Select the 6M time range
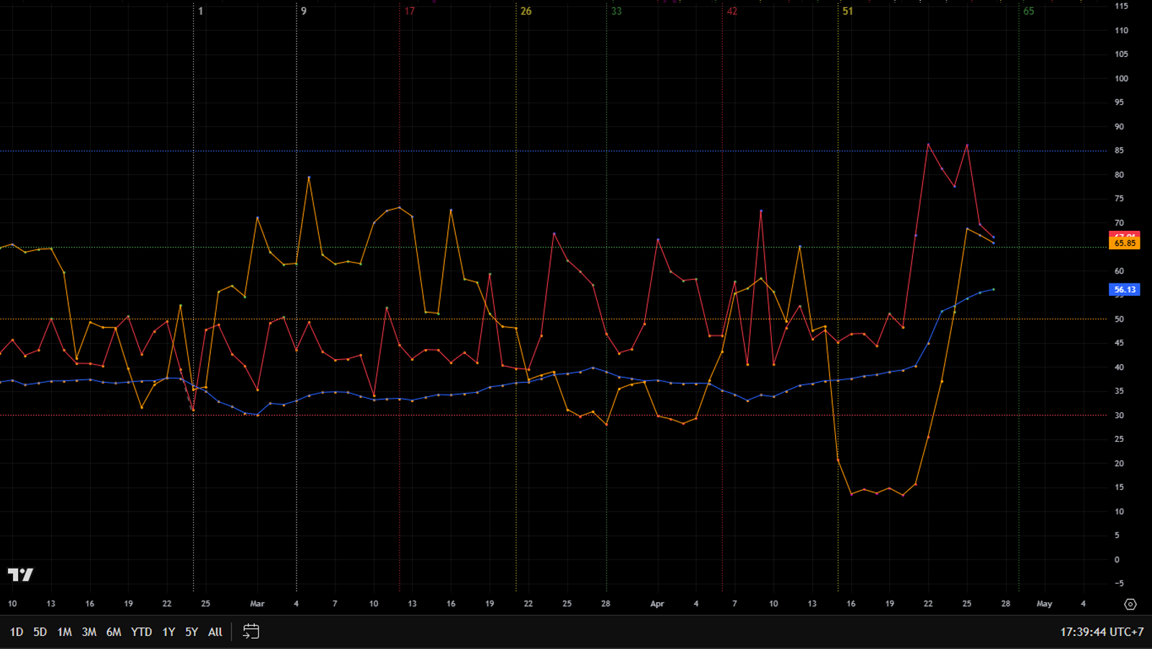Viewport: 1152px width, 649px height. coord(114,632)
